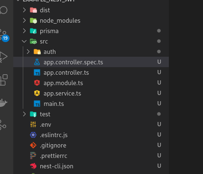This screenshot has width=203, height=174.
Task: Open the .prettierrc file
Action: pyautogui.click(x=91, y=156)
